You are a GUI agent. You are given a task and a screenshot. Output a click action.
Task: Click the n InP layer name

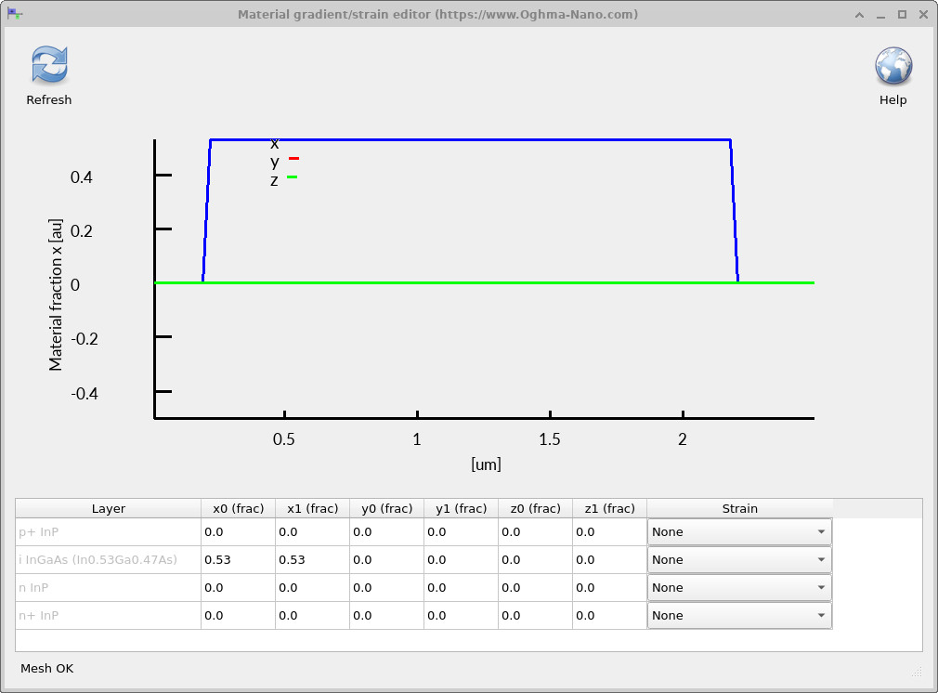tap(33, 588)
